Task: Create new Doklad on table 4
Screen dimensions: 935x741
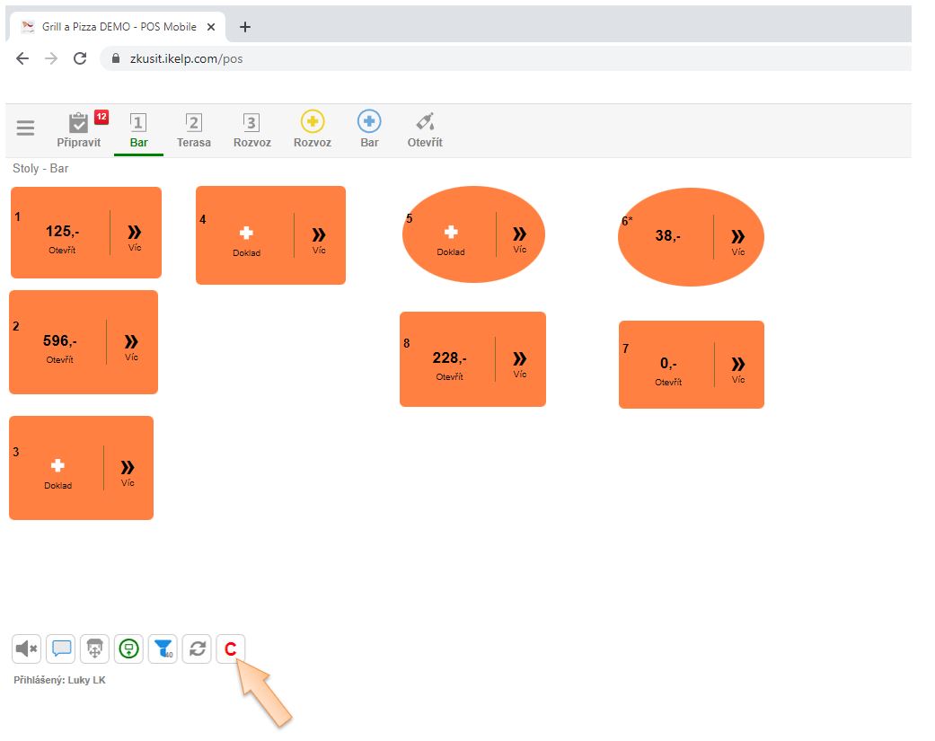Action: point(246,239)
